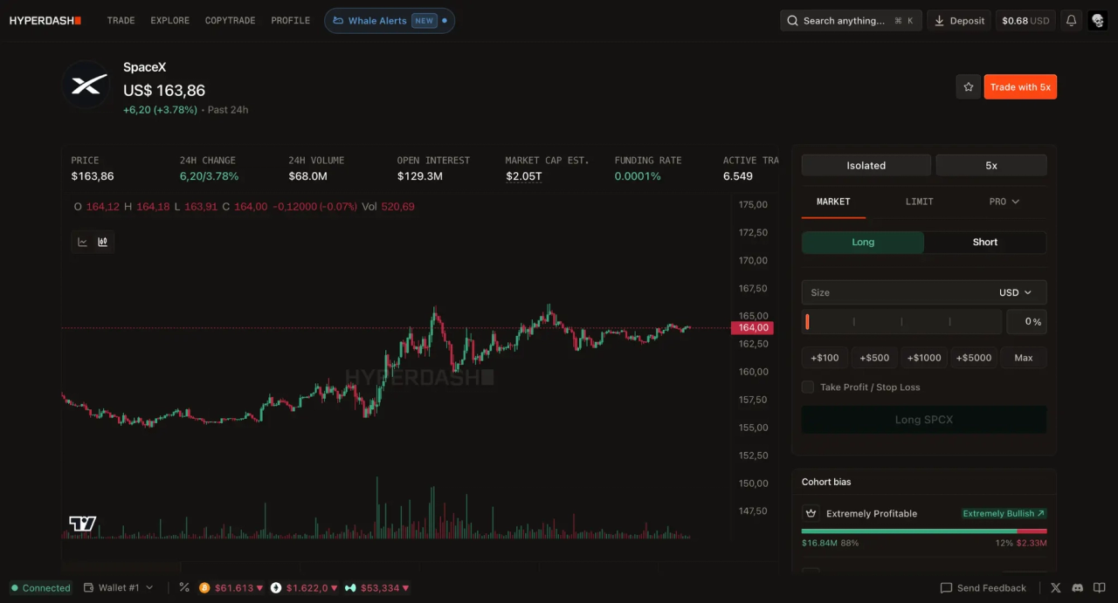The width and height of the screenshot is (1118, 603).
Task: Add +$500 to size
Action: point(874,358)
